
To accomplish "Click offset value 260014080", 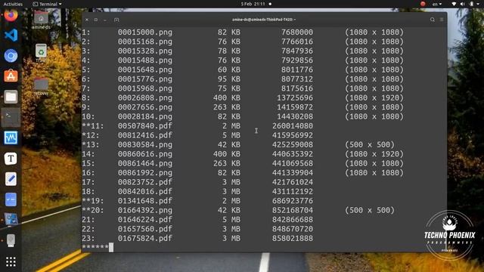I will (x=293, y=126).
